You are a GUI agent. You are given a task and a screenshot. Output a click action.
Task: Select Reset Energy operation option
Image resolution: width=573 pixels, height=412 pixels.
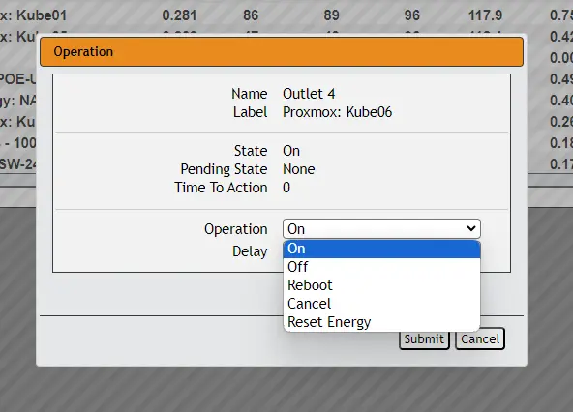point(381,322)
